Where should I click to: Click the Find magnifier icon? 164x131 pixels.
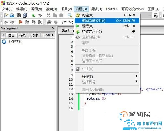pos(70,15)
